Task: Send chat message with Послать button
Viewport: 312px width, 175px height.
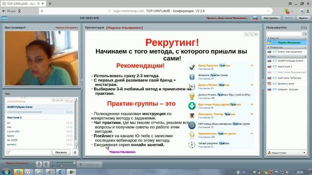Action: pyautogui.click(x=61, y=152)
